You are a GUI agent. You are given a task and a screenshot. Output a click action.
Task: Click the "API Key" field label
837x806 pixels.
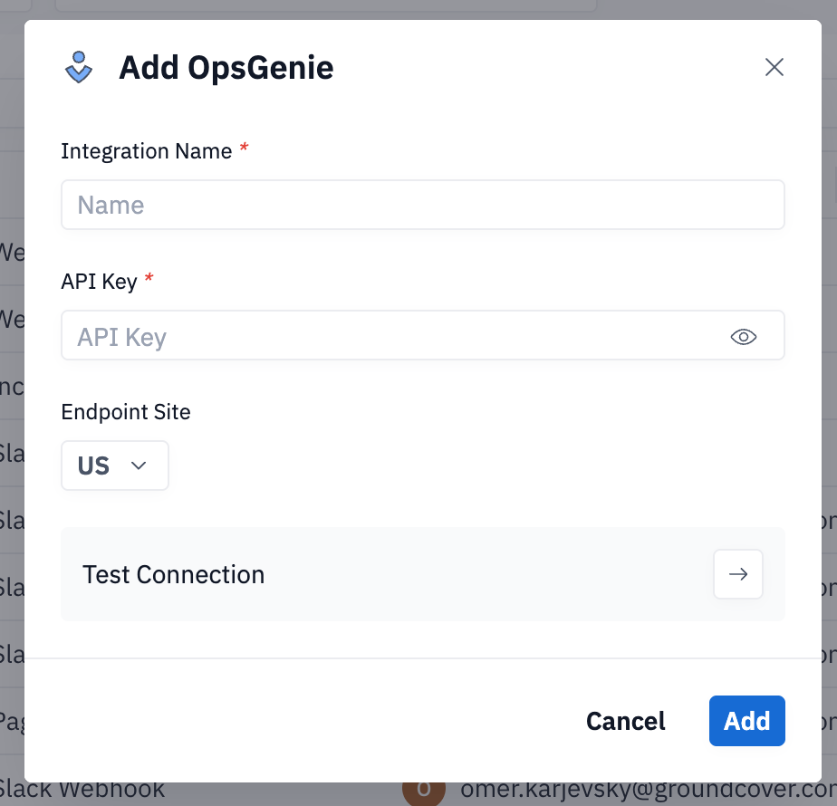(x=99, y=282)
